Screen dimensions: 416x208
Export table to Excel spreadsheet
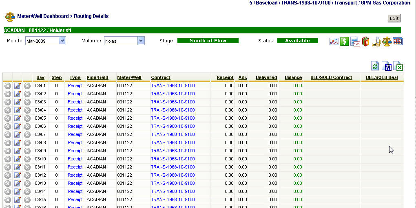click(x=398, y=67)
